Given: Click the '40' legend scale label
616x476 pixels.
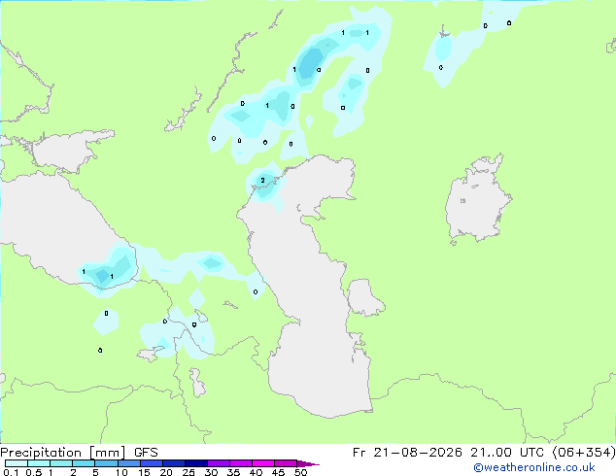Looking at the screenshot, I should [256, 472].
